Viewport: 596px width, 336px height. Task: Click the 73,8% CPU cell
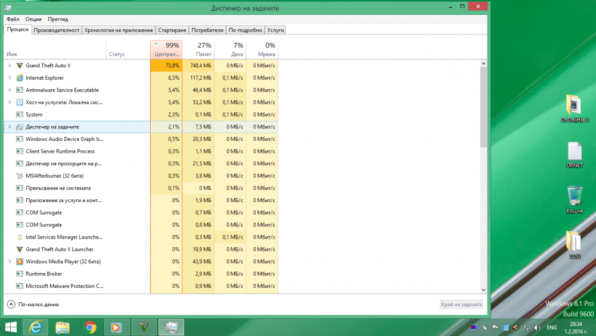pyautogui.click(x=166, y=65)
